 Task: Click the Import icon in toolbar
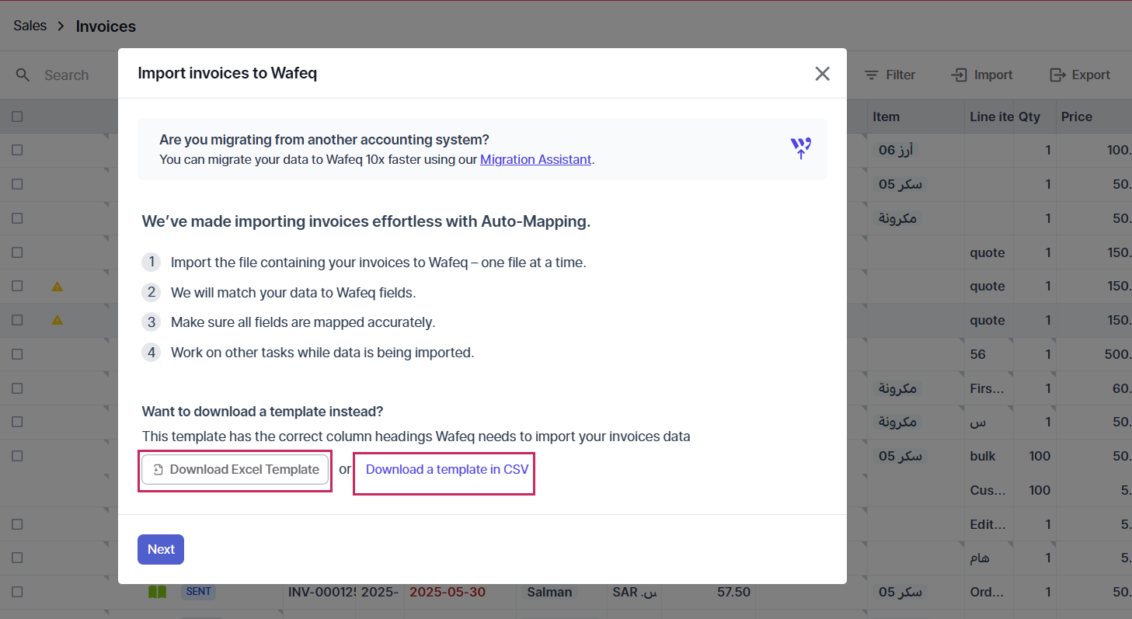click(960, 75)
